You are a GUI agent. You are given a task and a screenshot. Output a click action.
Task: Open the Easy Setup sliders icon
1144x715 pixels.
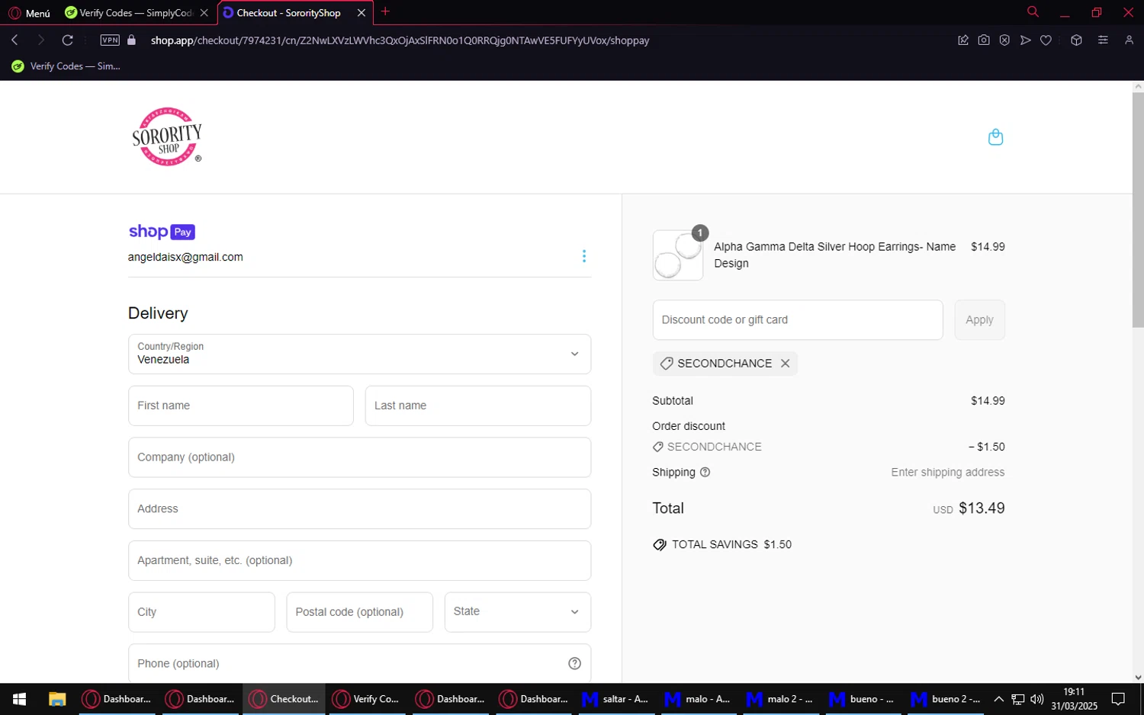click(1103, 40)
